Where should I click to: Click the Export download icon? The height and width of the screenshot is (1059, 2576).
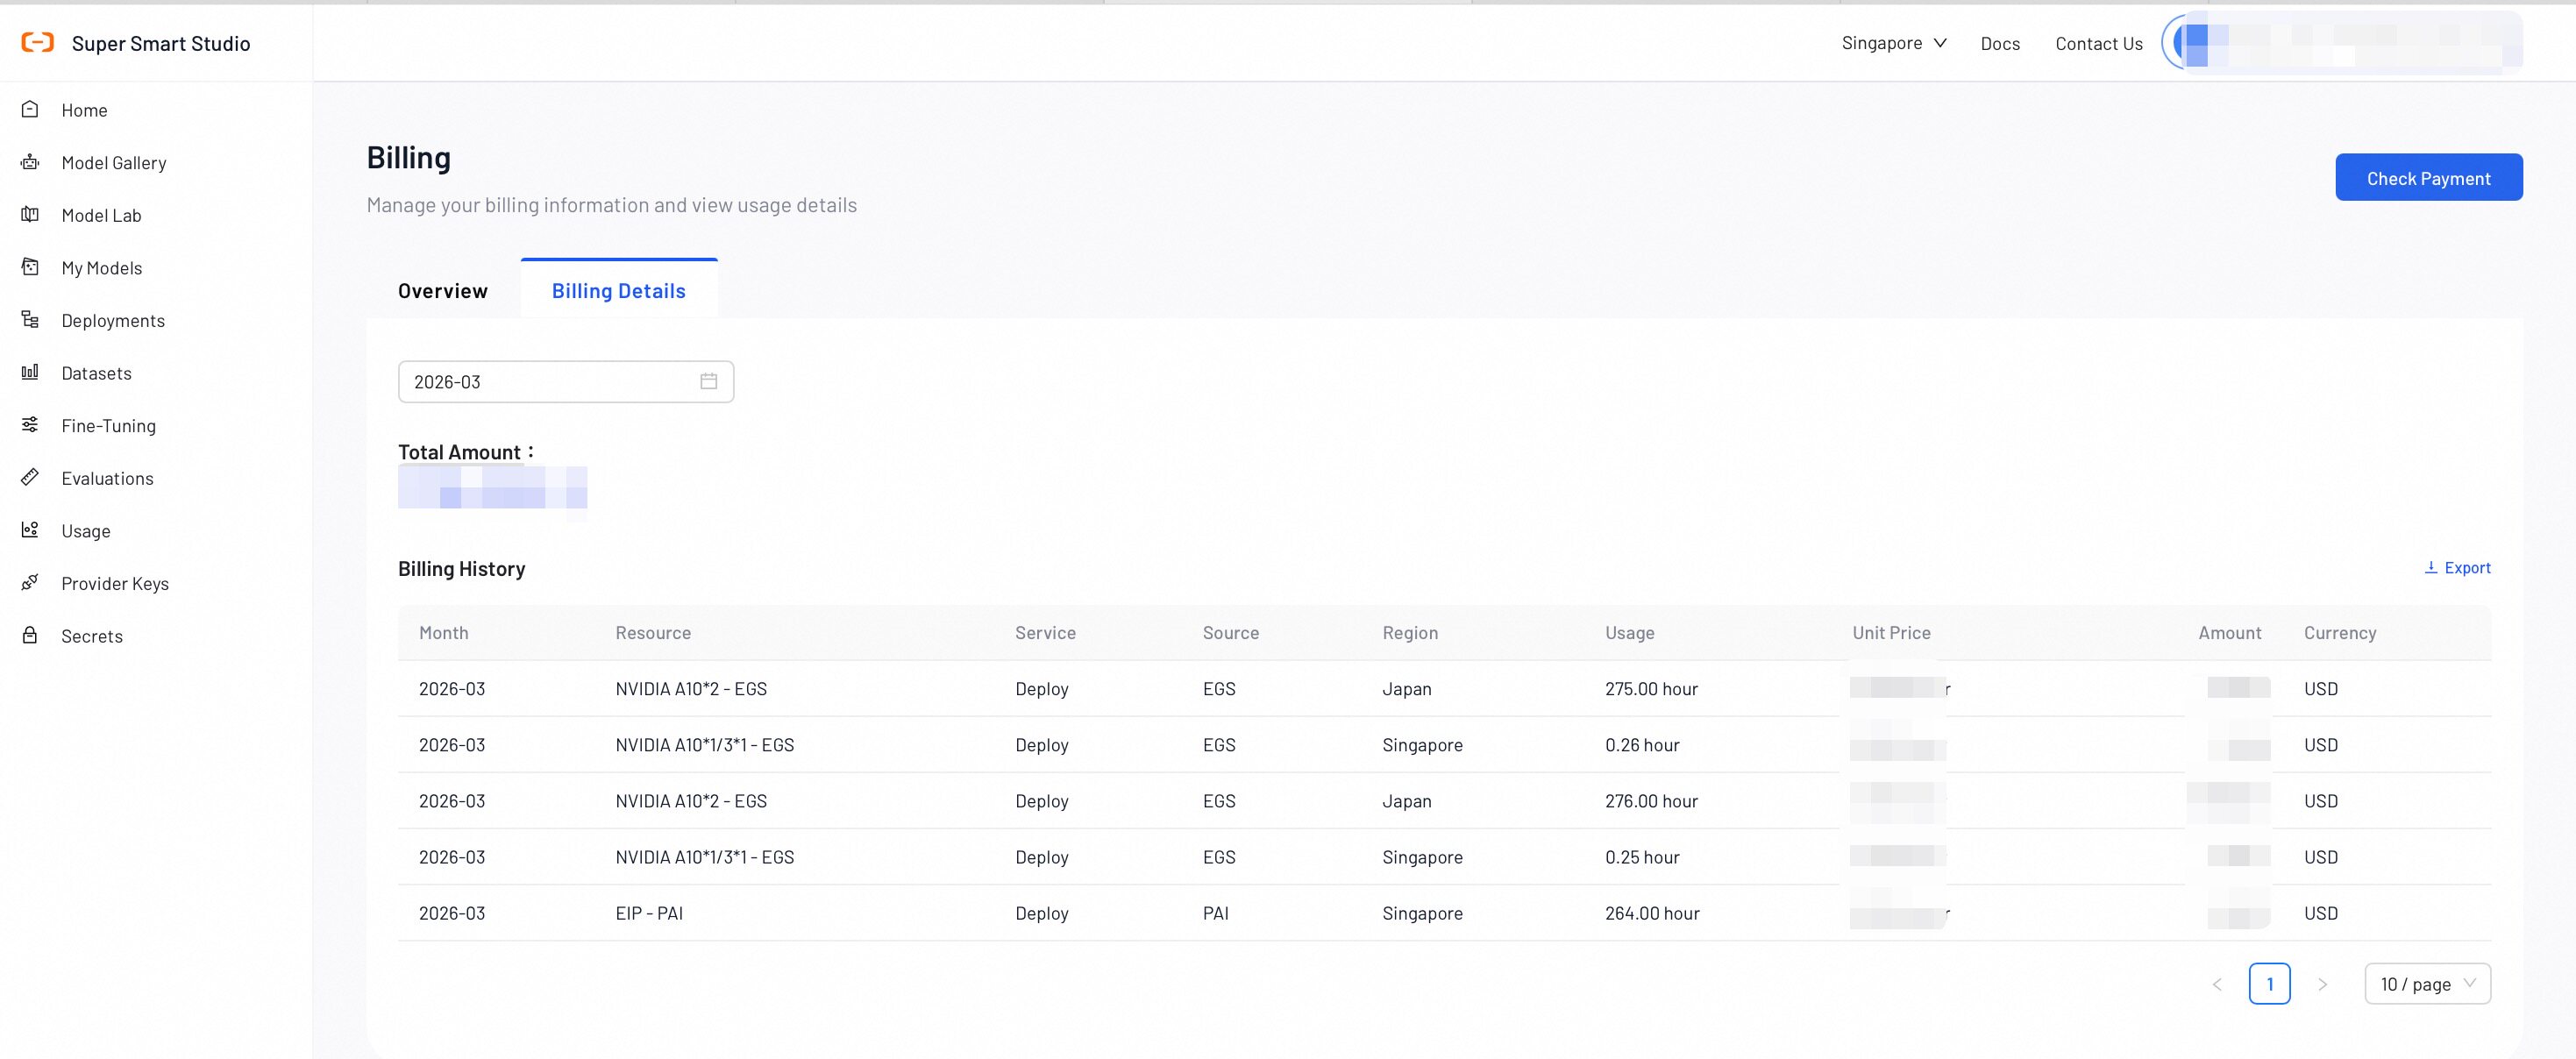coord(2431,567)
